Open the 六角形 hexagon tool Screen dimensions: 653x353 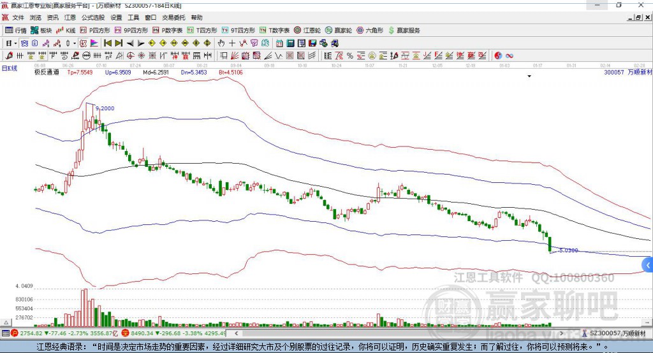370,31
